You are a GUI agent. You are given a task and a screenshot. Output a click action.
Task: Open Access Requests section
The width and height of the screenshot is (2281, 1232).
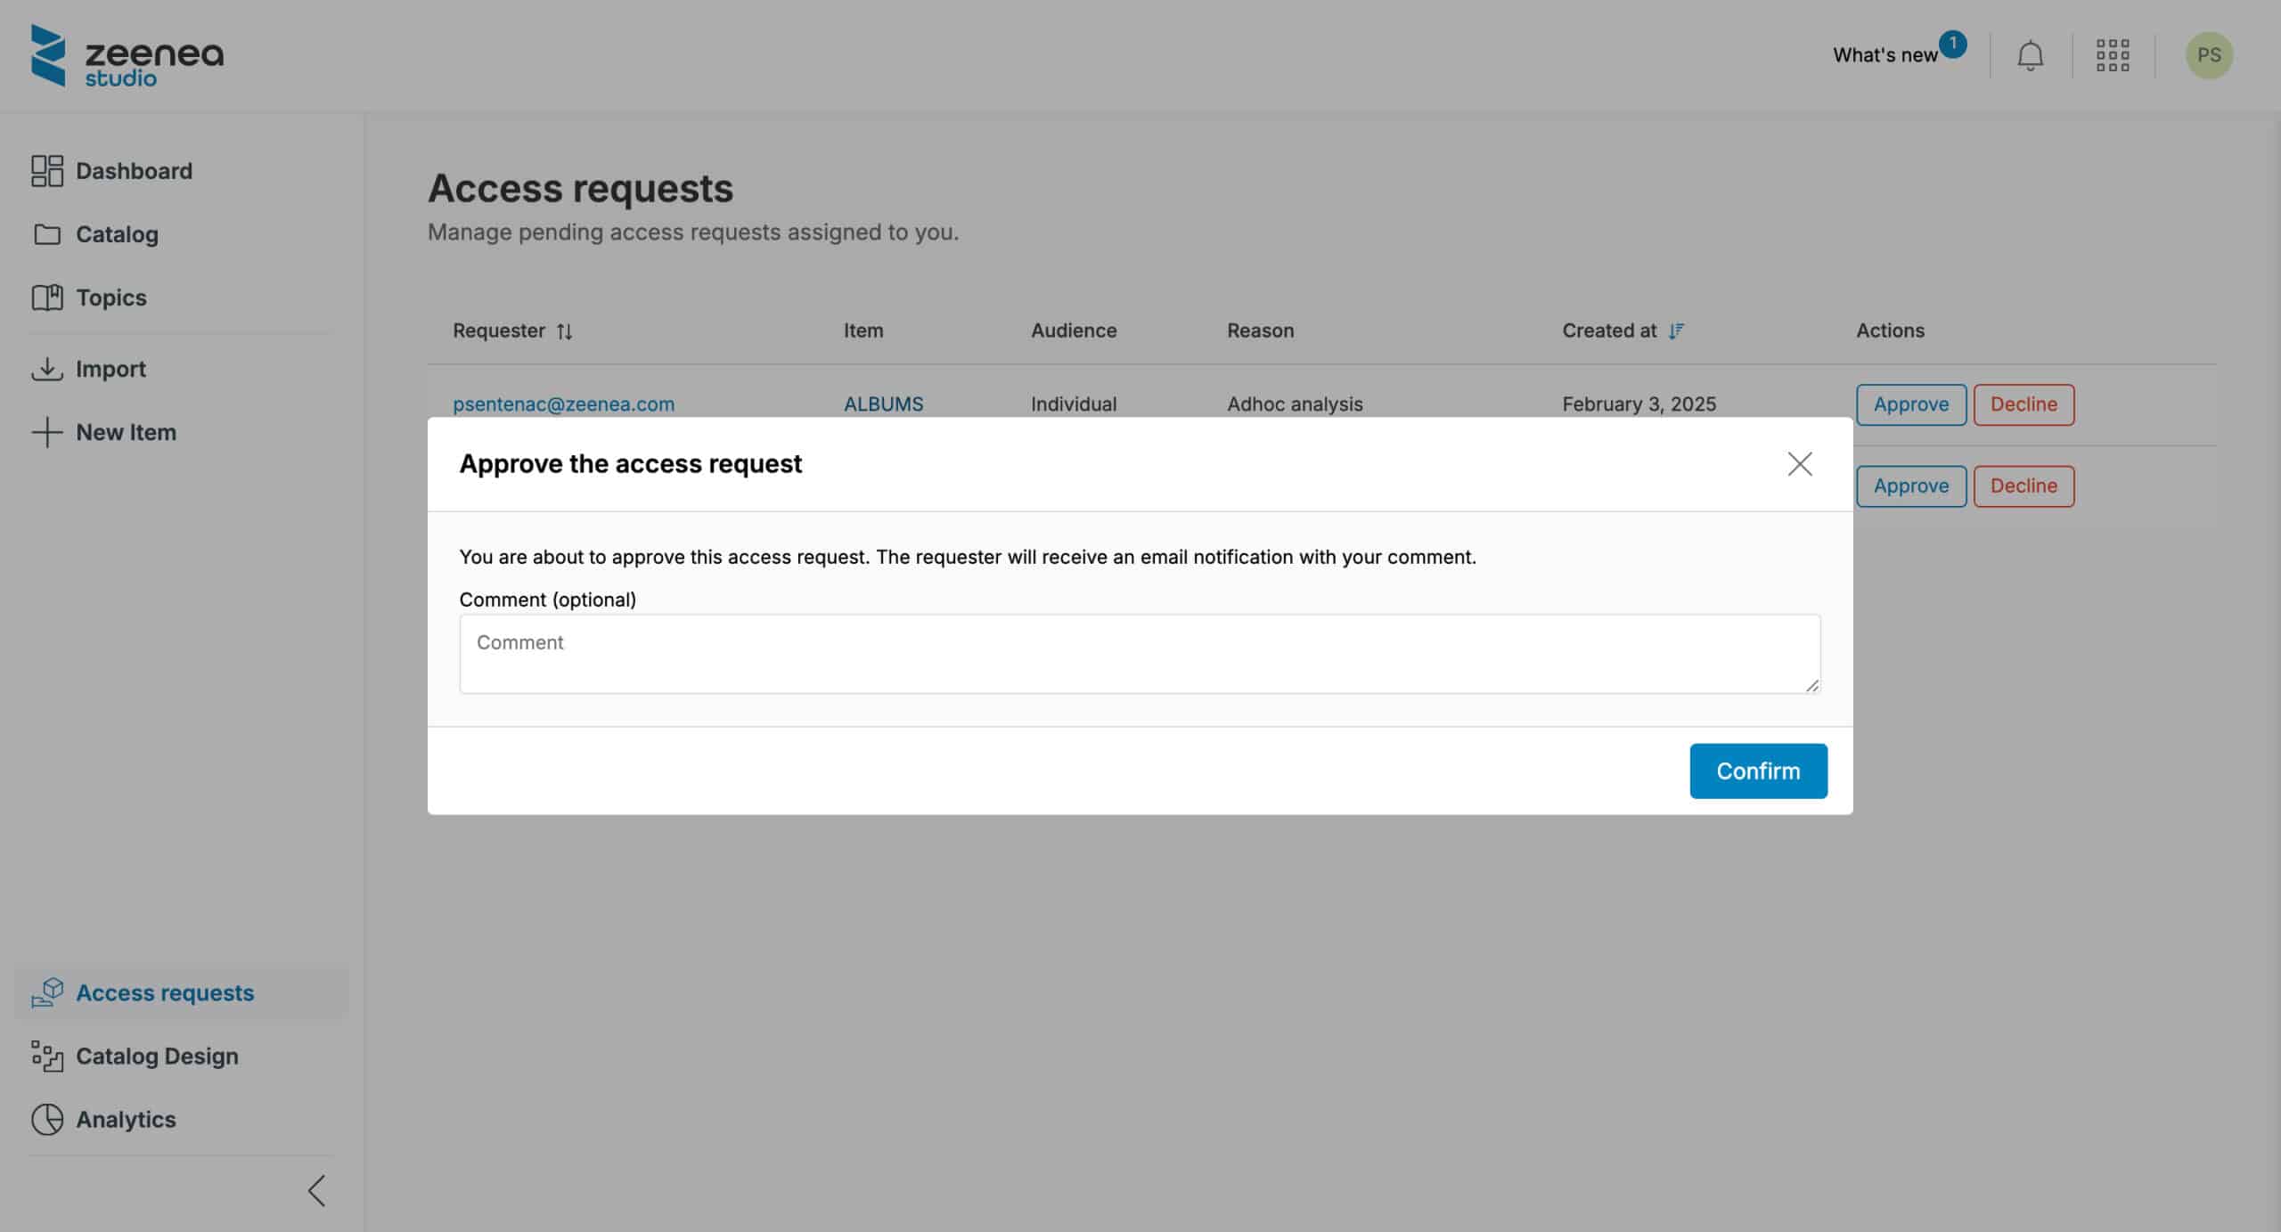164,991
